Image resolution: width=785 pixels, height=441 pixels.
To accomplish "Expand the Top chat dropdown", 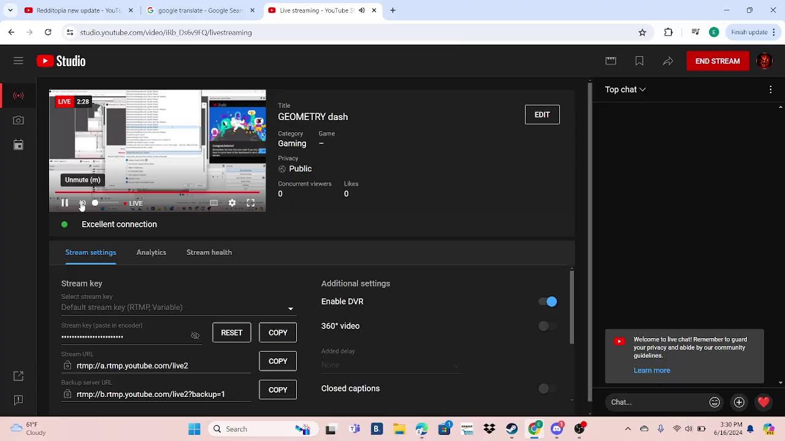I will (x=626, y=89).
